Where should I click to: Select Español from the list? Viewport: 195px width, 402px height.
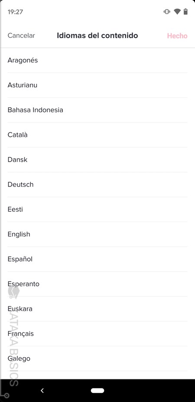pos(97,259)
